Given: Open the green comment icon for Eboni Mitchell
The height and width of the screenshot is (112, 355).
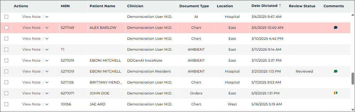Looking at the screenshot, I should tap(336, 71).
